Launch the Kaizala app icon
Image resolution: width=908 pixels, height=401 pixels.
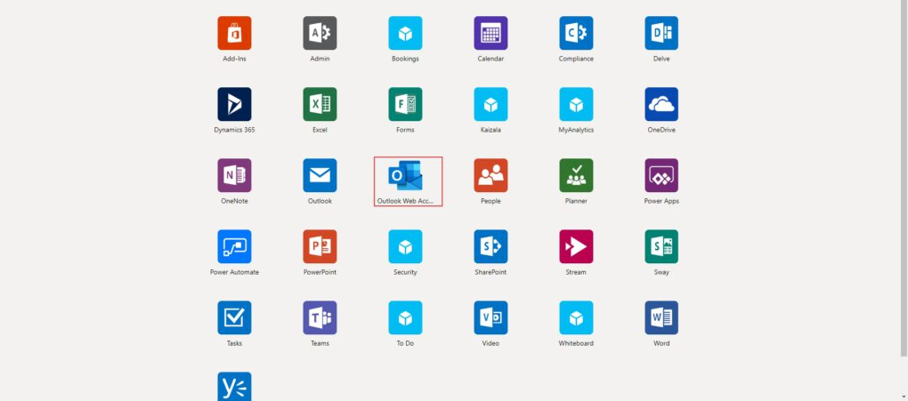coord(490,104)
